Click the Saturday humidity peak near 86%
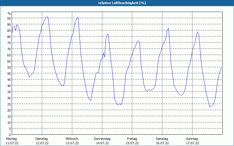 168,28
